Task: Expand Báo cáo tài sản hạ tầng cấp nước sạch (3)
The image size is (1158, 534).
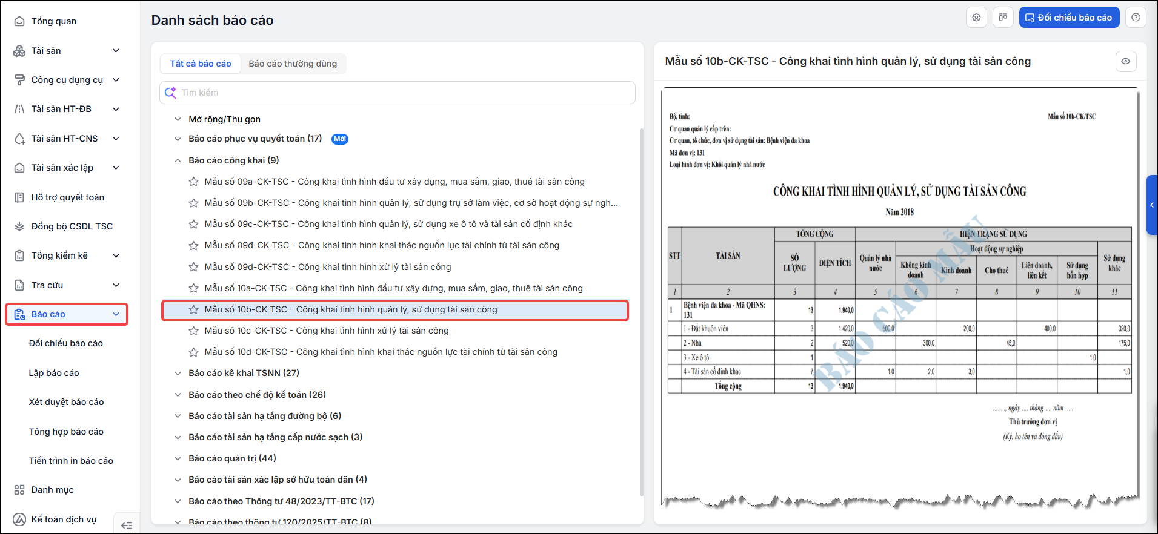Action: click(x=178, y=437)
